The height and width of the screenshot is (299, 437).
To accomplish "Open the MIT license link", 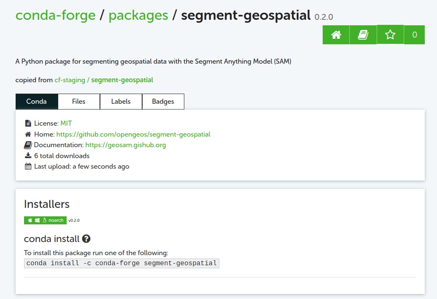I will point(66,123).
